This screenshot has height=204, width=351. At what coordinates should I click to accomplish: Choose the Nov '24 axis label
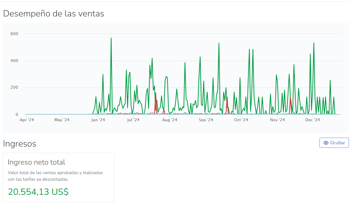[x=278, y=120]
